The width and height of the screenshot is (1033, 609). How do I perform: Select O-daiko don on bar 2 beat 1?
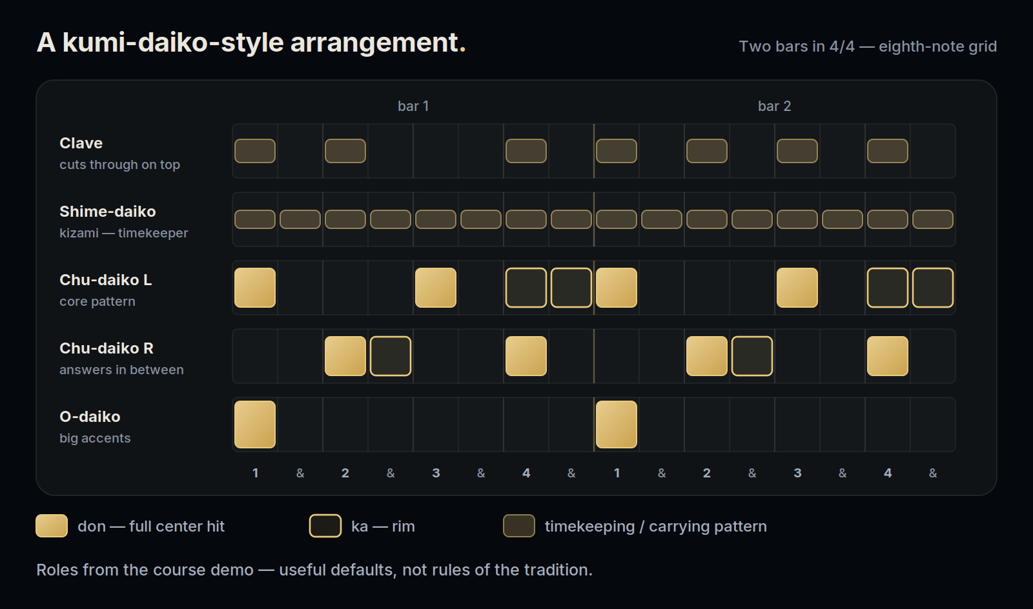617,424
